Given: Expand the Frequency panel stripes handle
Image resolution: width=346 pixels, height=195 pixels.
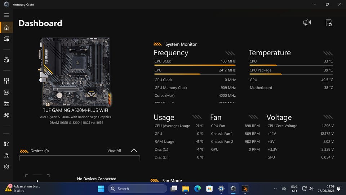Looking at the screenshot, I should 230,53.
